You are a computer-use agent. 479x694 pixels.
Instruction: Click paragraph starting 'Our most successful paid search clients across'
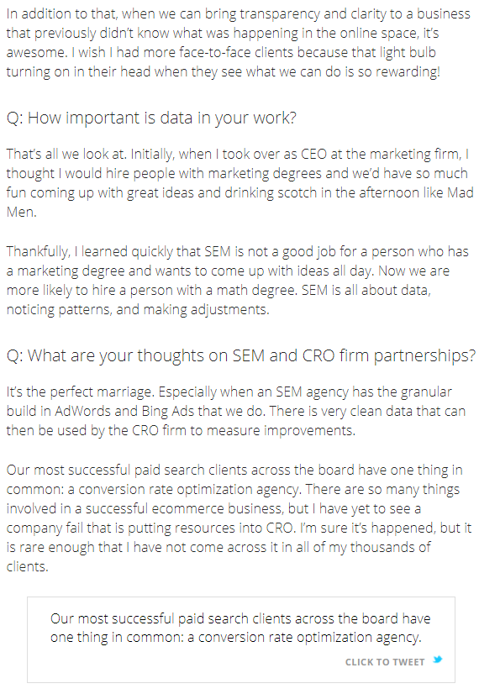coord(239,518)
